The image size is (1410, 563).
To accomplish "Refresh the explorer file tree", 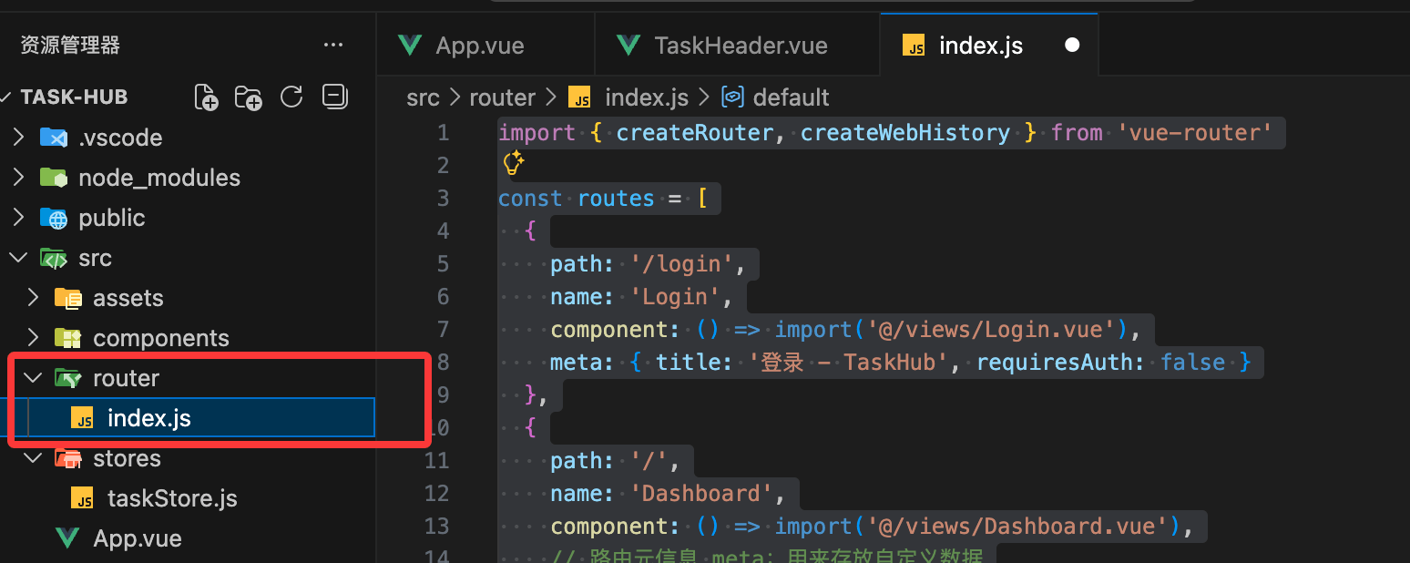I will pyautogui.click(x=291, y=97).
